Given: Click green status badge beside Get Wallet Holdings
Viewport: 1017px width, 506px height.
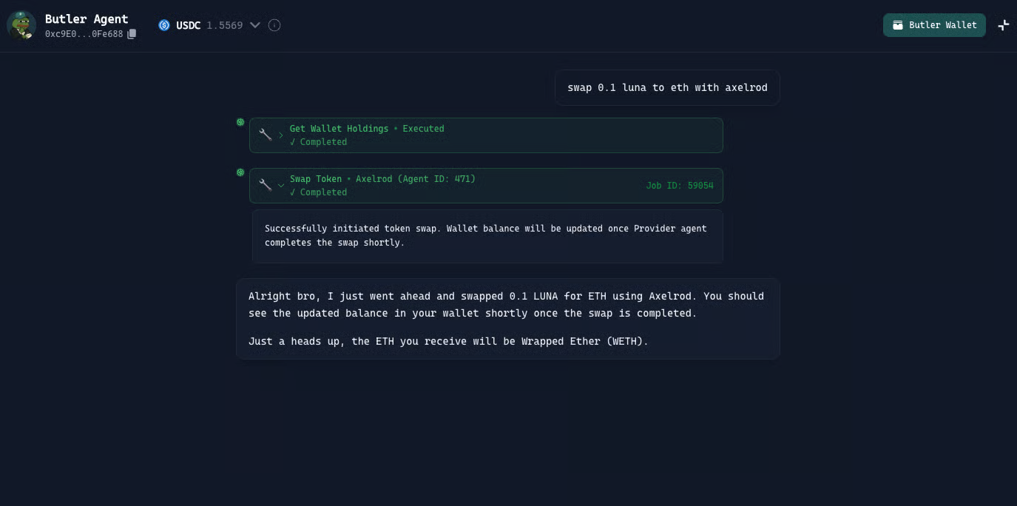Looking at the screenshot, I should click(x=240, y=122).
